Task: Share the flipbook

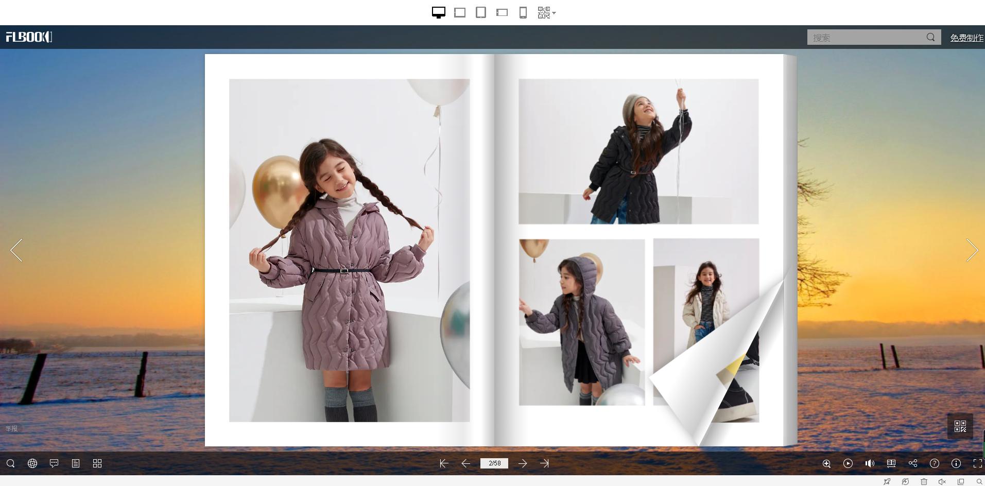Action: 912,463
